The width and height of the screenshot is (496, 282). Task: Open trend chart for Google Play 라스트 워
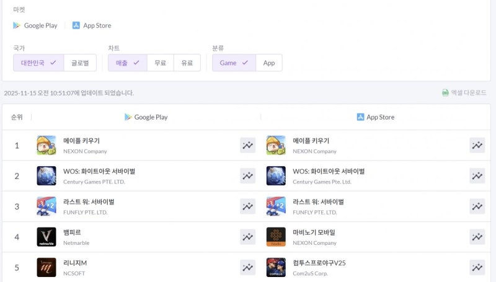click(x=247, y=206)
